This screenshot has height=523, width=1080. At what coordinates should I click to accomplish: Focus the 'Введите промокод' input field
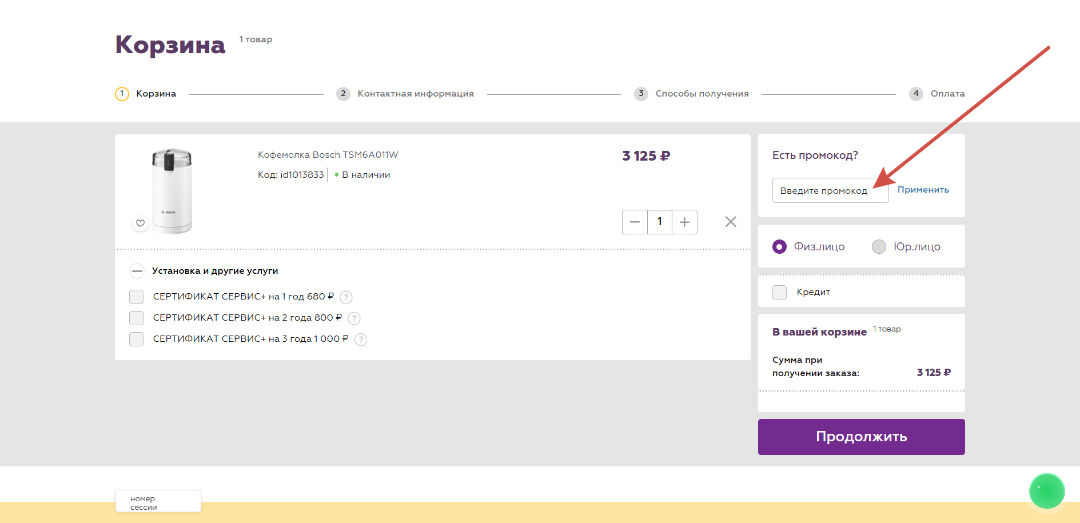coord(830,190)
